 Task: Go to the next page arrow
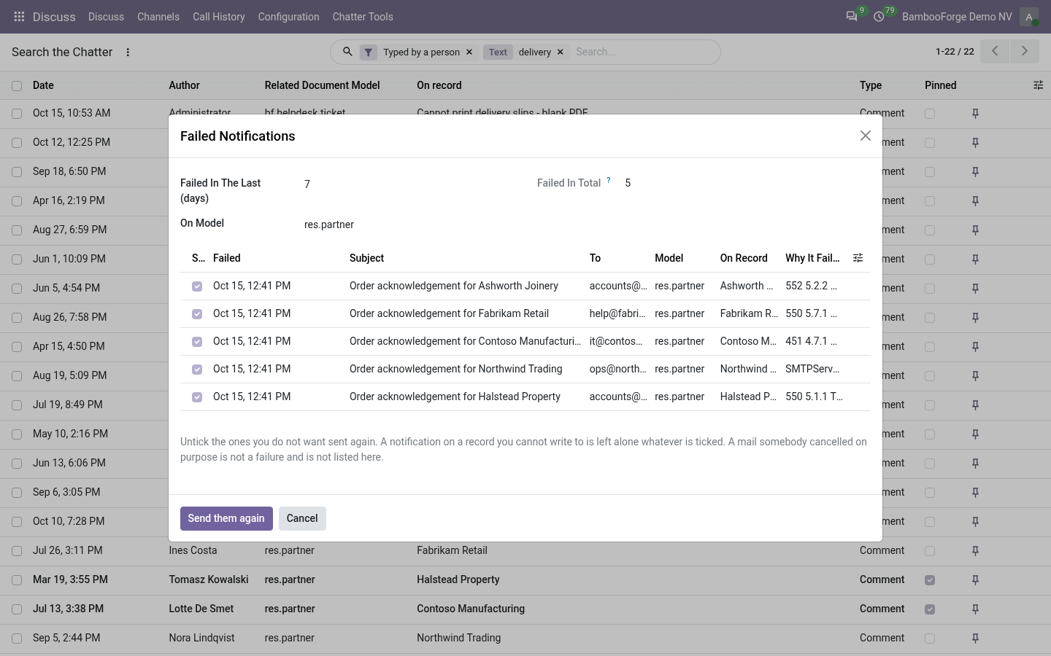1025,51
